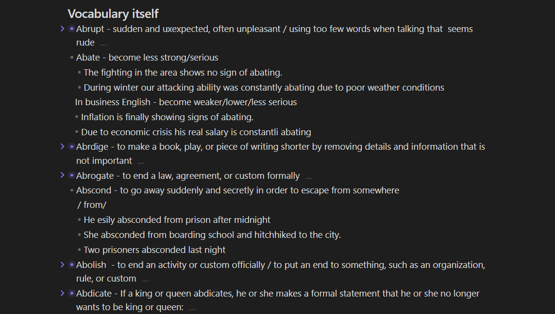The image size is (555, 314).
Task: Click the ellipsis after 'rule, or custom'
Action: click(x=145, y=280)
